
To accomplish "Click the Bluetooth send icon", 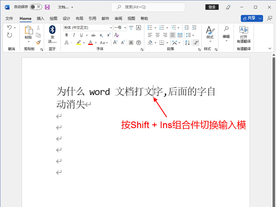I will 52,30.
